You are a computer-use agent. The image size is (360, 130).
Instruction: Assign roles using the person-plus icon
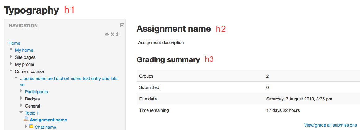(x=118, y=34)
